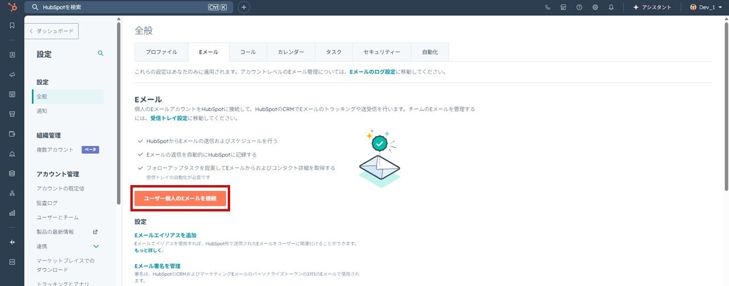This screenshot has height=286, width=729.
Task: Switch to the カレンダー tab
Action: click(x=290, y=52)
